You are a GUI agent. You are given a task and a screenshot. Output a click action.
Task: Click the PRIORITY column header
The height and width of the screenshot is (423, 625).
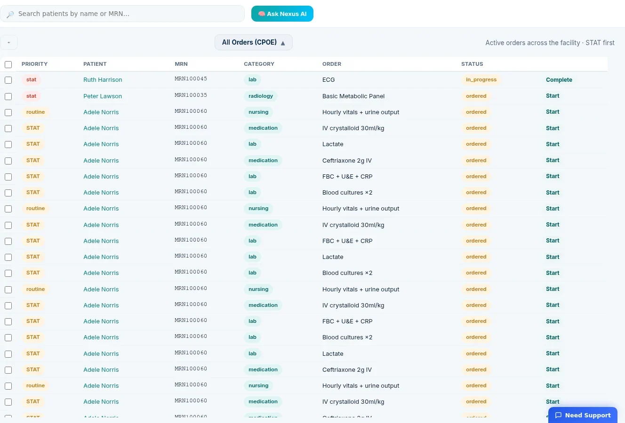tap(34, 64)
